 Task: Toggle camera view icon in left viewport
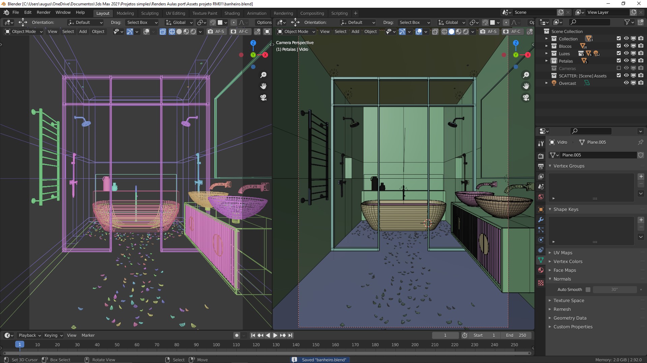[x=263, y=98]
